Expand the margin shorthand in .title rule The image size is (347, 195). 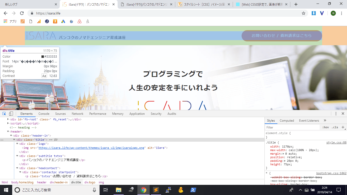point(283,154)
